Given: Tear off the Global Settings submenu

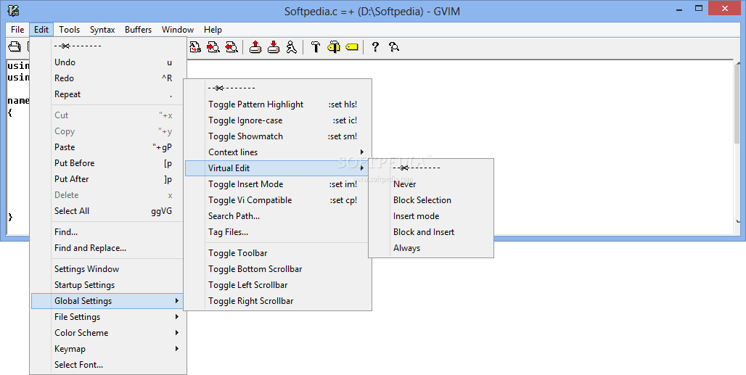Looking at the screenshot, I should (x=277, y=88).
